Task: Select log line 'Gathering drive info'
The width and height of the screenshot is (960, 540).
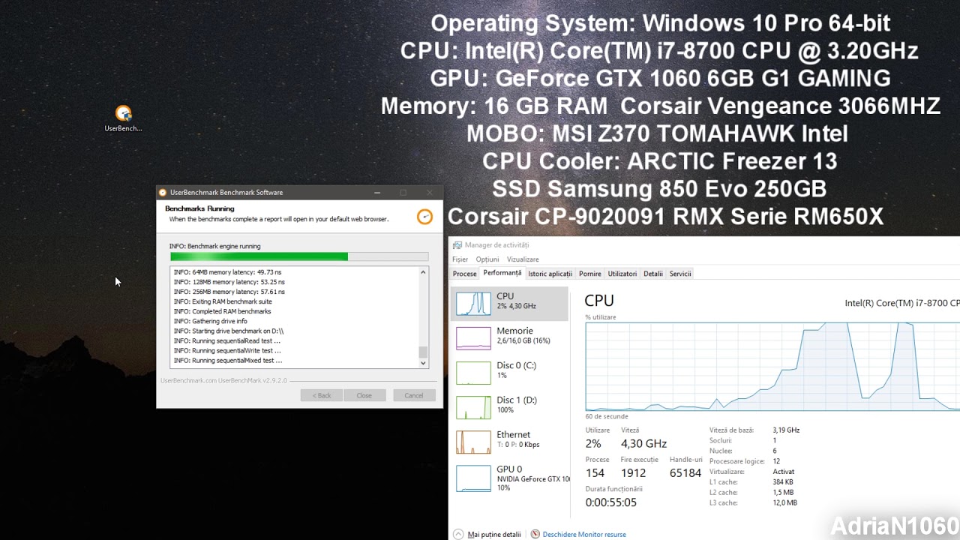Action: pos(210,321)
